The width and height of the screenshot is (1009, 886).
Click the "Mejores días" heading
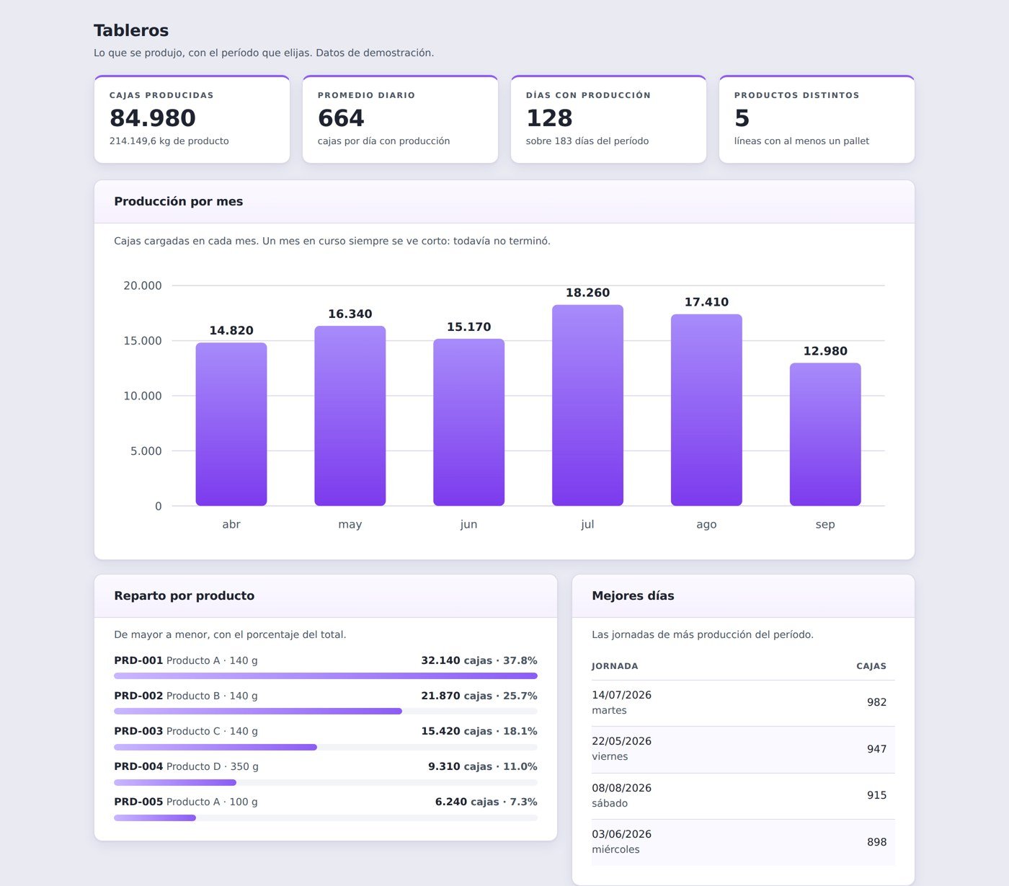[633, 596]
